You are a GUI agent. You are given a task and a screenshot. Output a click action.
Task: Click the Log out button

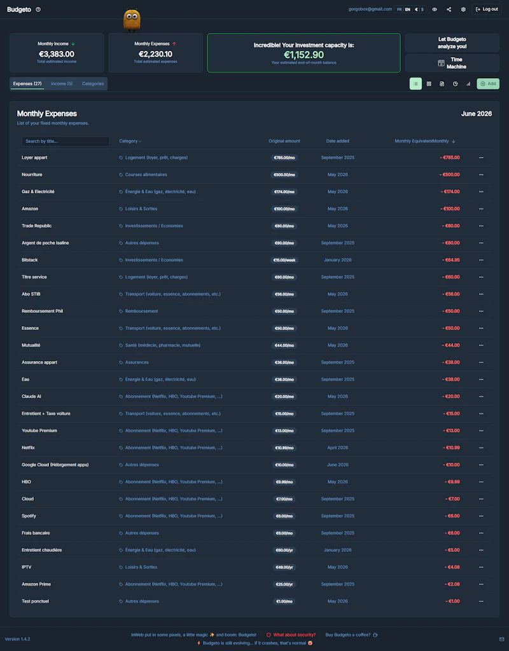point(487,10)
